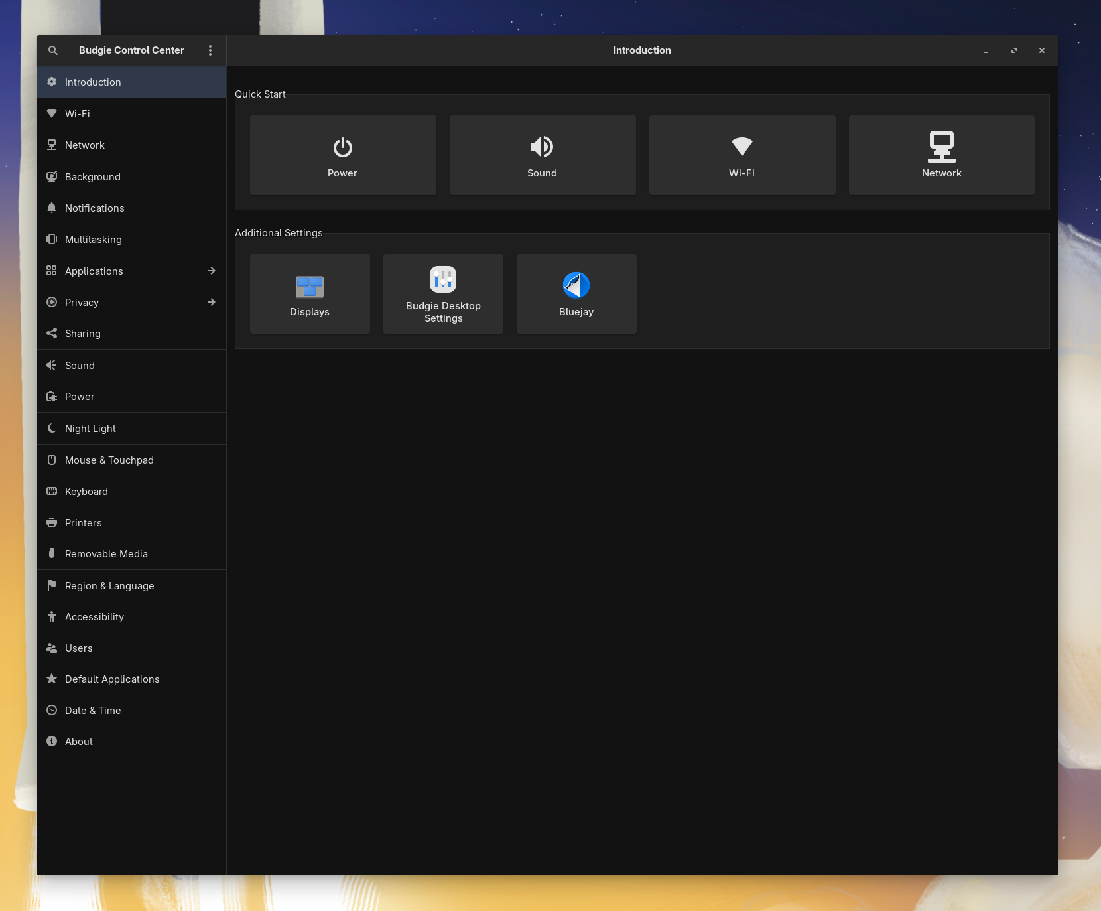Image resolution: width=1101 pixels, height=911 pixels.
Task: Switch to Keyboard settings panel
Action: pos(86,492)
